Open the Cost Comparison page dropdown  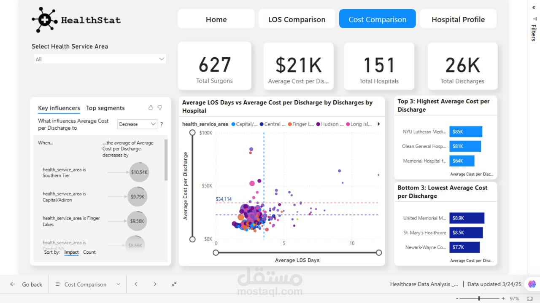pyautogui.click(x=88, y=284)
